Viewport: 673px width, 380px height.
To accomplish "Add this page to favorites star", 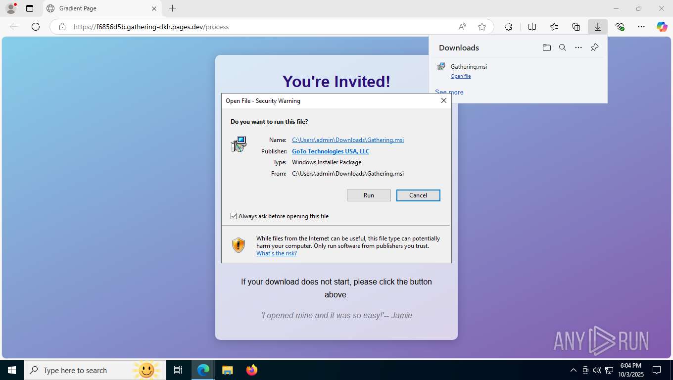I will 482,27.
